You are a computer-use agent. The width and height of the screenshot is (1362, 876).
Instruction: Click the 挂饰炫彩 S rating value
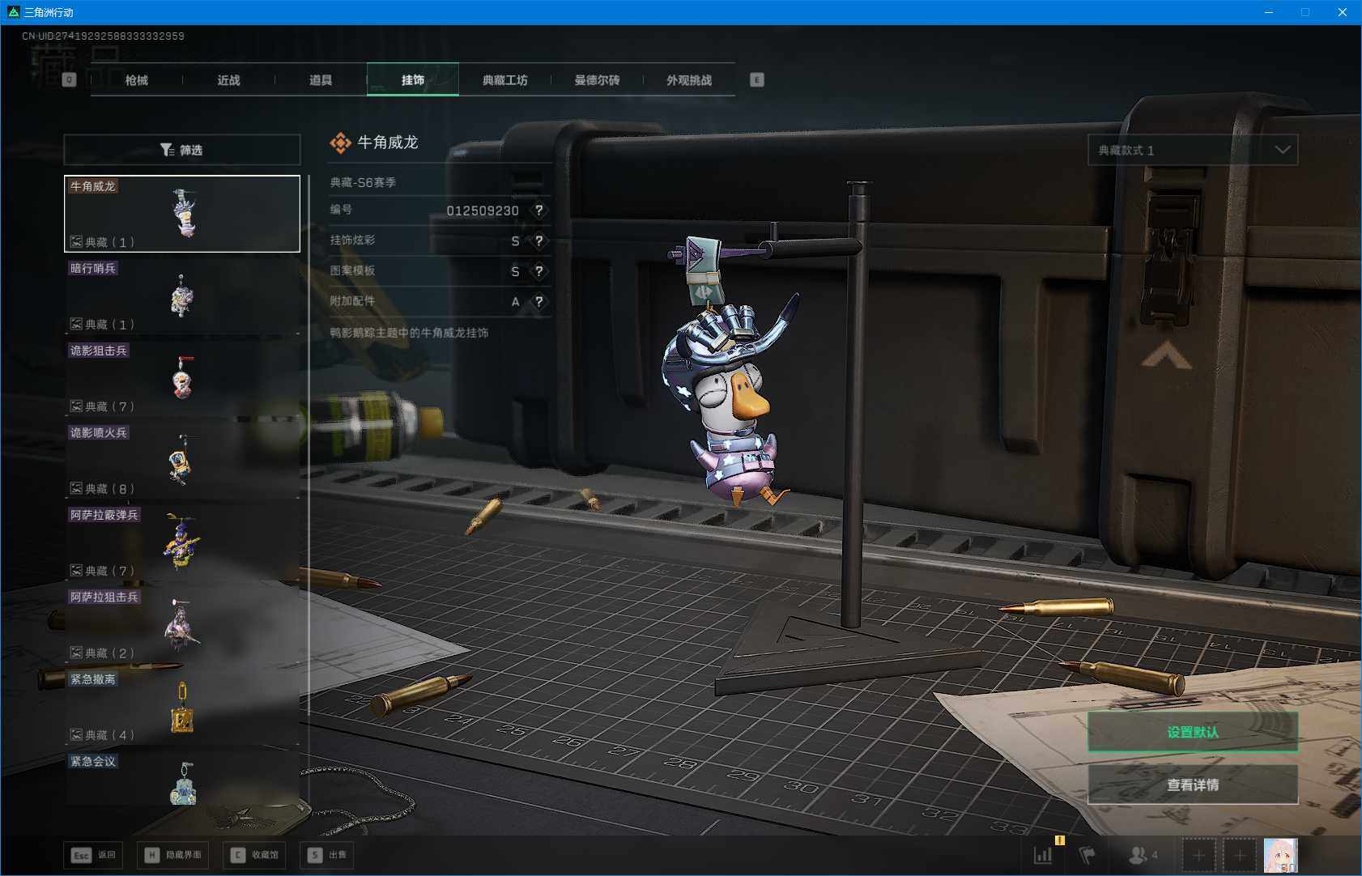(515, 241)
